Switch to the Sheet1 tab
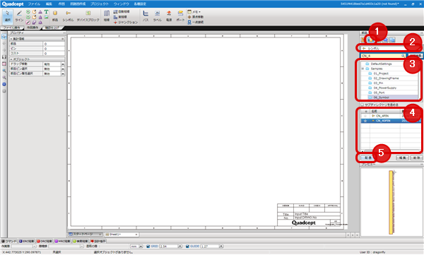Image resolution: width=424 pixels, height=255 pixels. click(122, 235)
